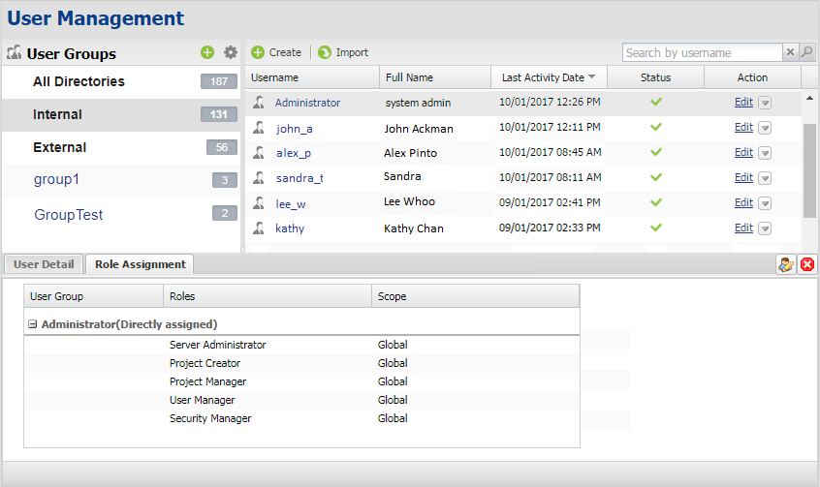Click the search magnifier icon

[x=807, y=53]
